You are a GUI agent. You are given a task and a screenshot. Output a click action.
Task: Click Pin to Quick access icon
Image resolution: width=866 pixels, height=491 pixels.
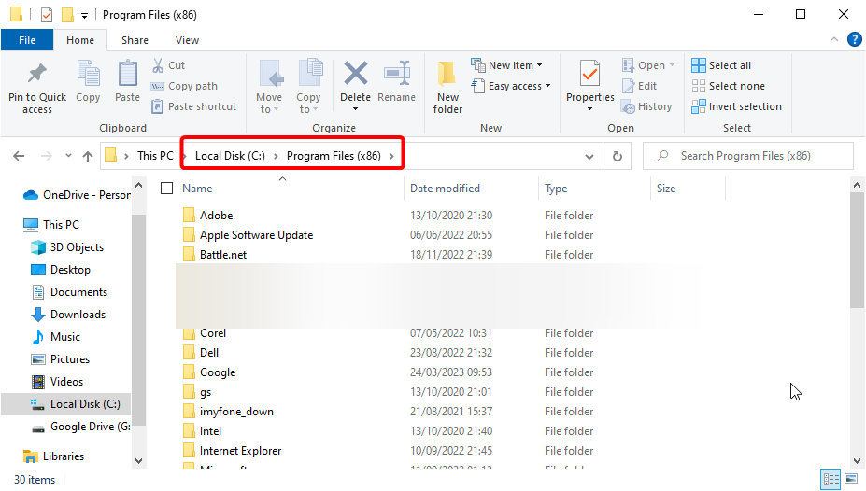tap(37, 74)
